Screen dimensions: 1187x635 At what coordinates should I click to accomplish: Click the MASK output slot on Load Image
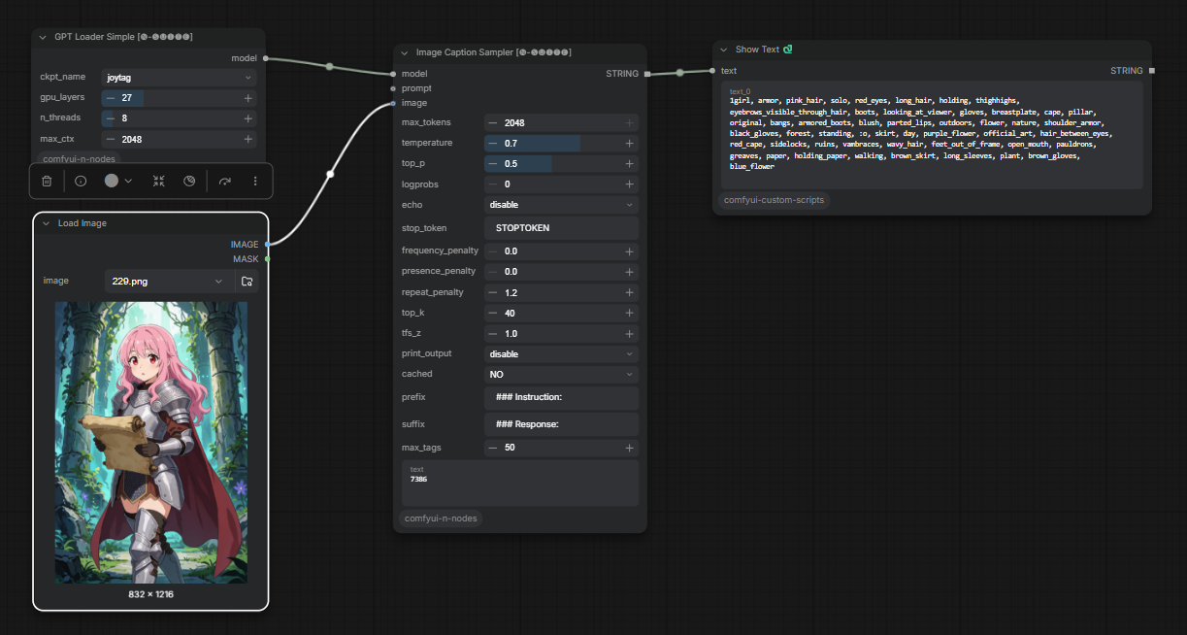(x=266, y=259)
